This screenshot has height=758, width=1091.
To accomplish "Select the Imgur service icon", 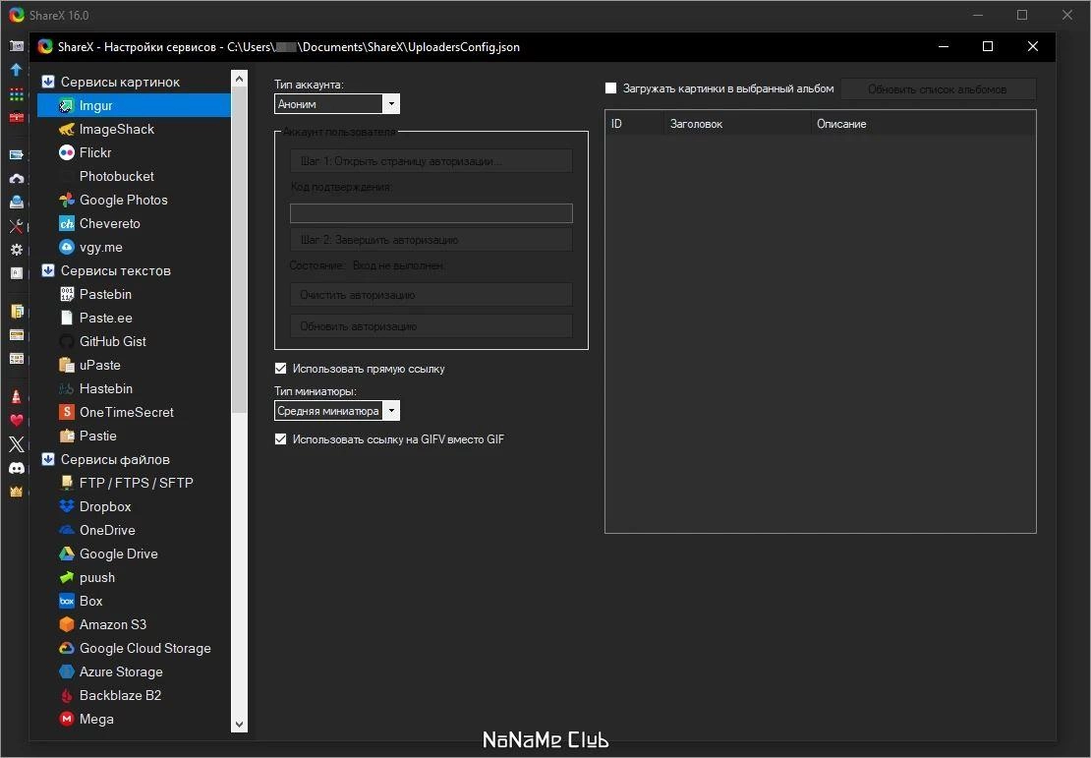I will [67, 106].
